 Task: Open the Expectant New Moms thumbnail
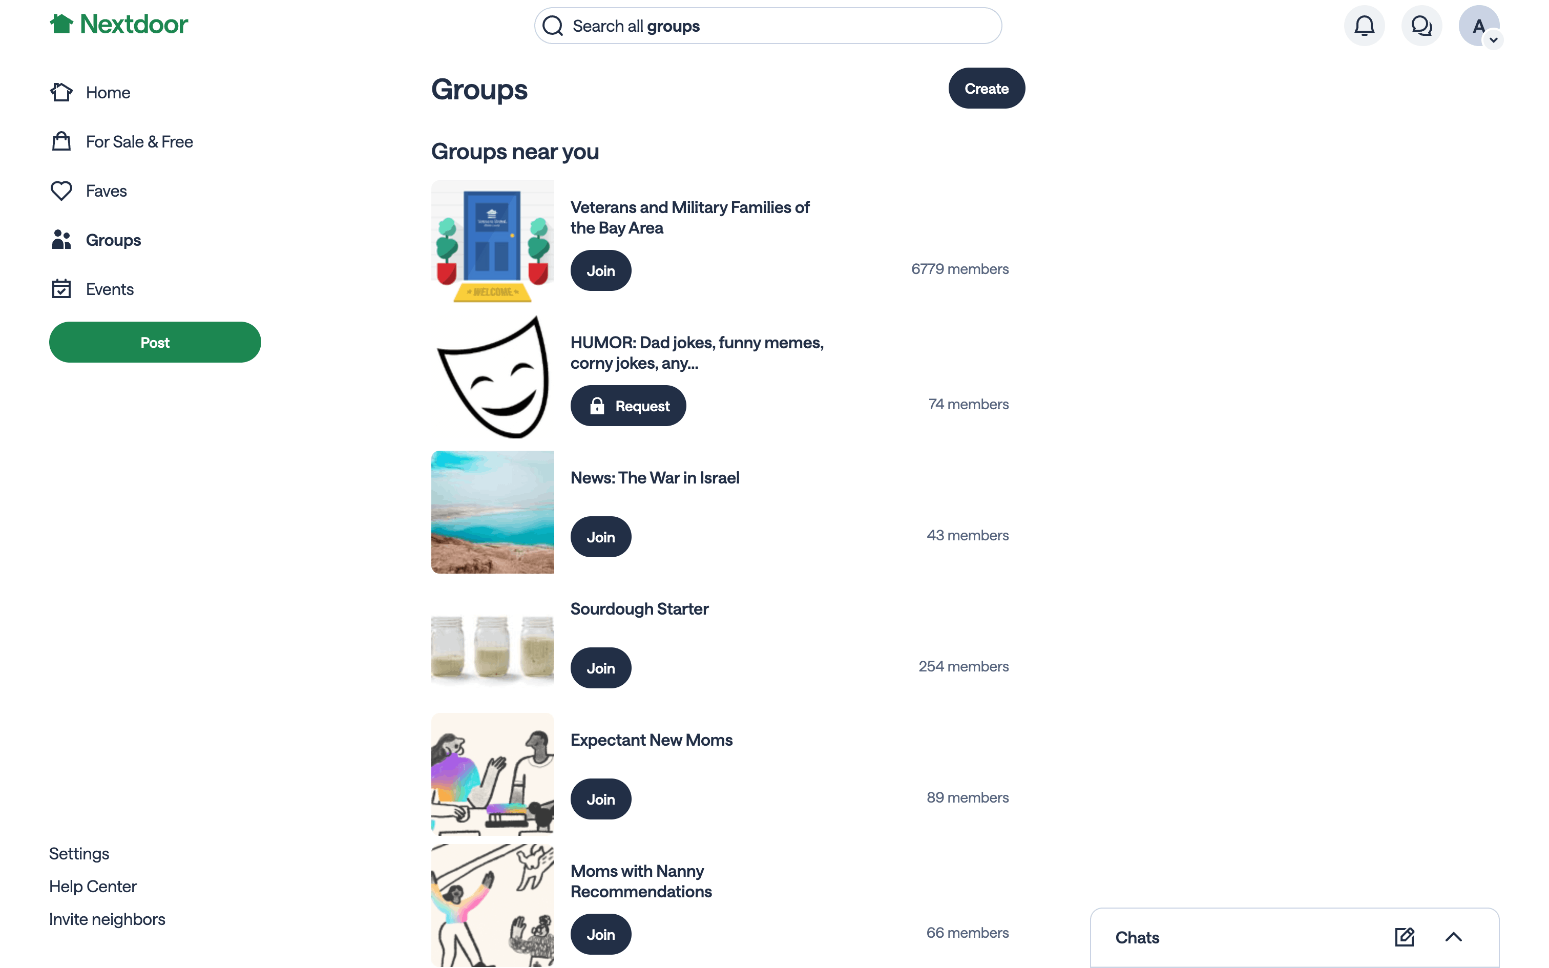tap(492, 774)
